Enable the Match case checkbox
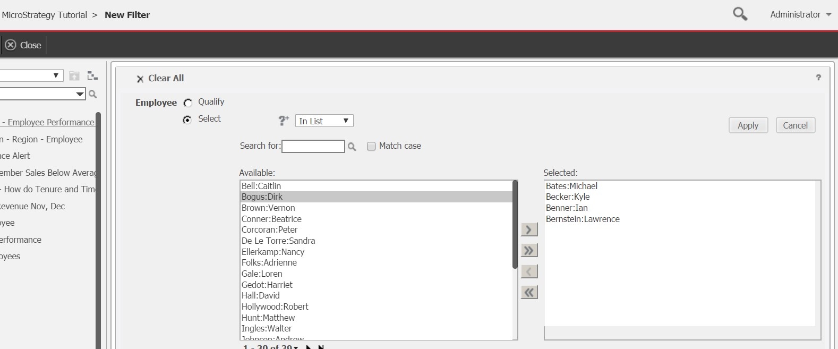Screen dimensions: 838x349 click(371, 146)
